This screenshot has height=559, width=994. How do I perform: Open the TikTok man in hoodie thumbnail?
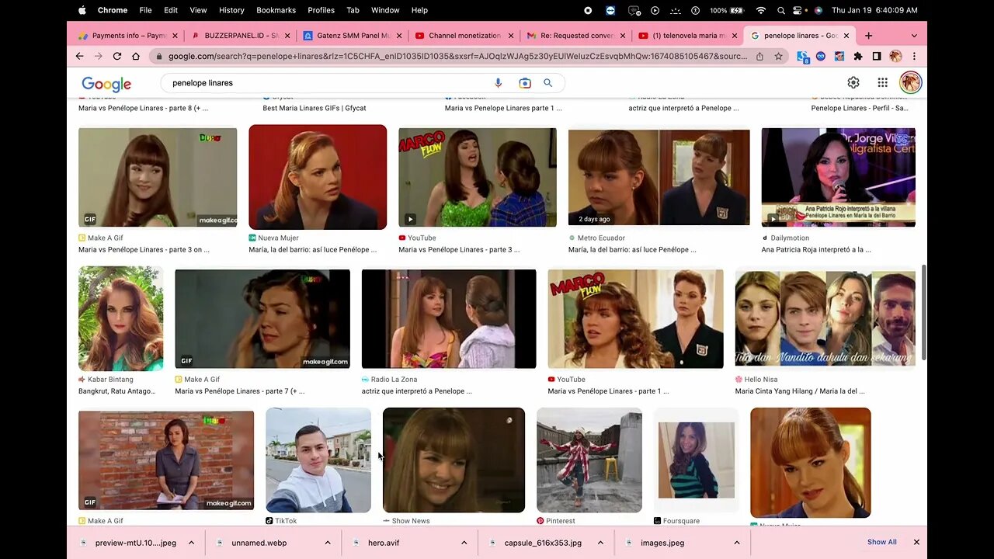[x=318, y=460]
